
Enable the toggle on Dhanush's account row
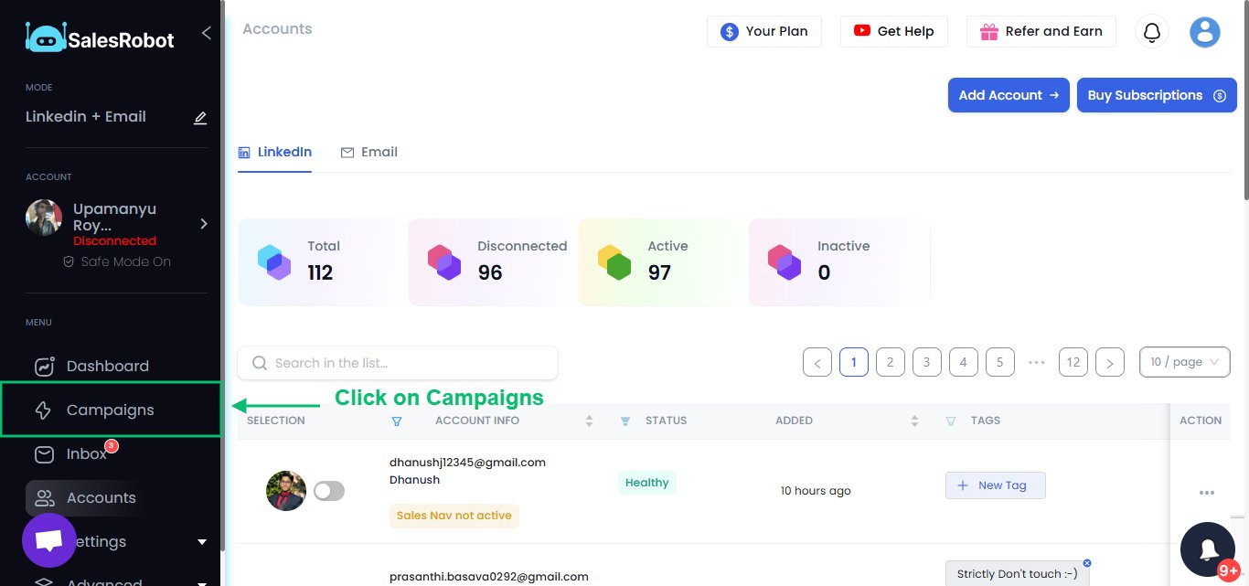tap(329, 491)
